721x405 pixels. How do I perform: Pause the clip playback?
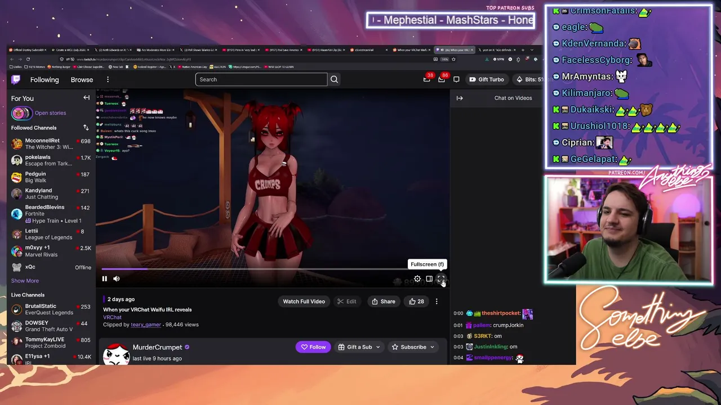[104, 278]
